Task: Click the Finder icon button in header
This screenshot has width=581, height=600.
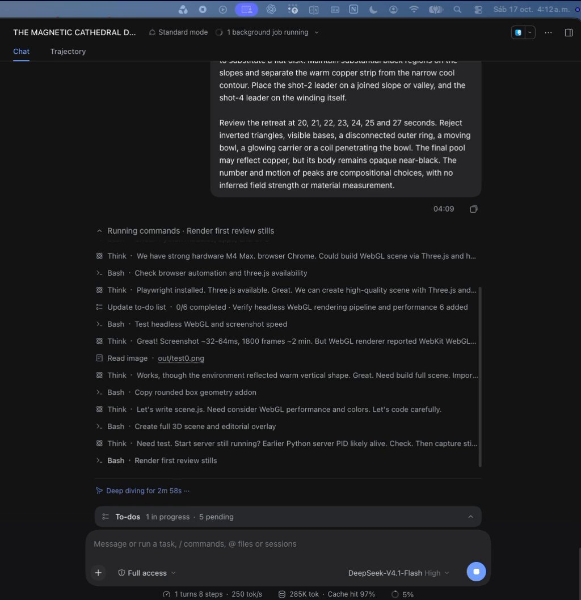Action: tap(518, 32)
